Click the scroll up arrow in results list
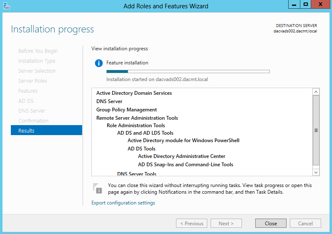The height and width of the screenshot is (234, 332). (x=316, y=92)
